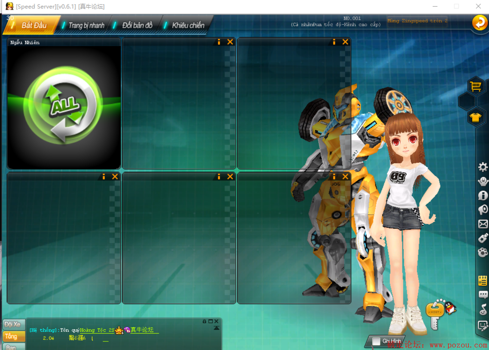Open the bottle item icon
489x350 pixels.
click(483, 238)
